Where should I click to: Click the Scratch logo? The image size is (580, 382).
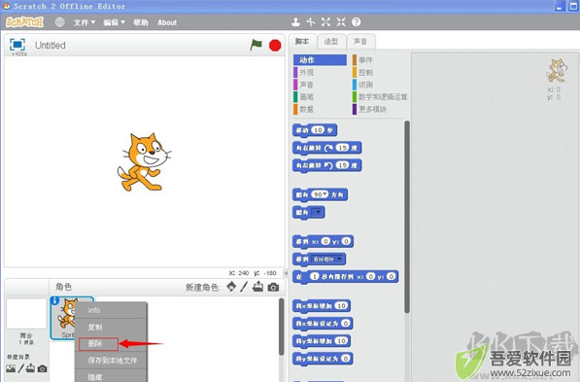coord(24,22)
